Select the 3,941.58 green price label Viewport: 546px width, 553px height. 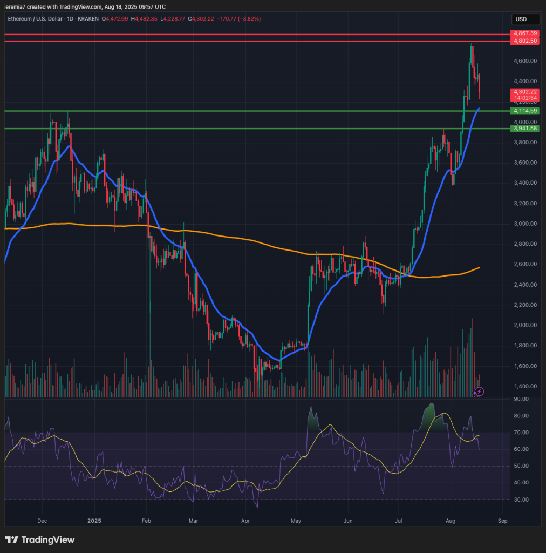[x=525, y=129]
